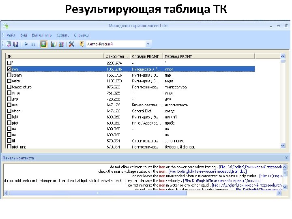Click context line 'check the mains voltage'

(172, 172)
